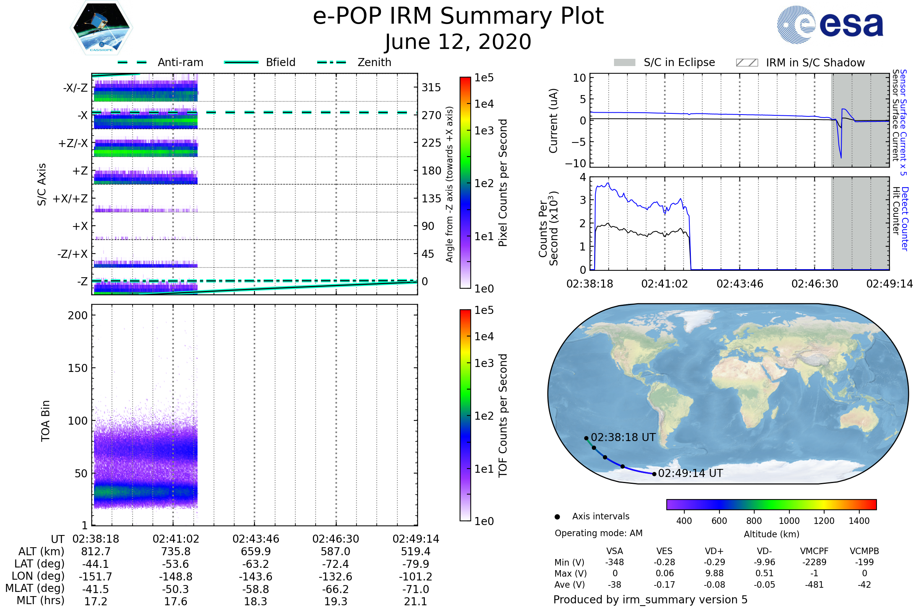Click the Pixel Counts per Second colorbar

tap(465, 183)
